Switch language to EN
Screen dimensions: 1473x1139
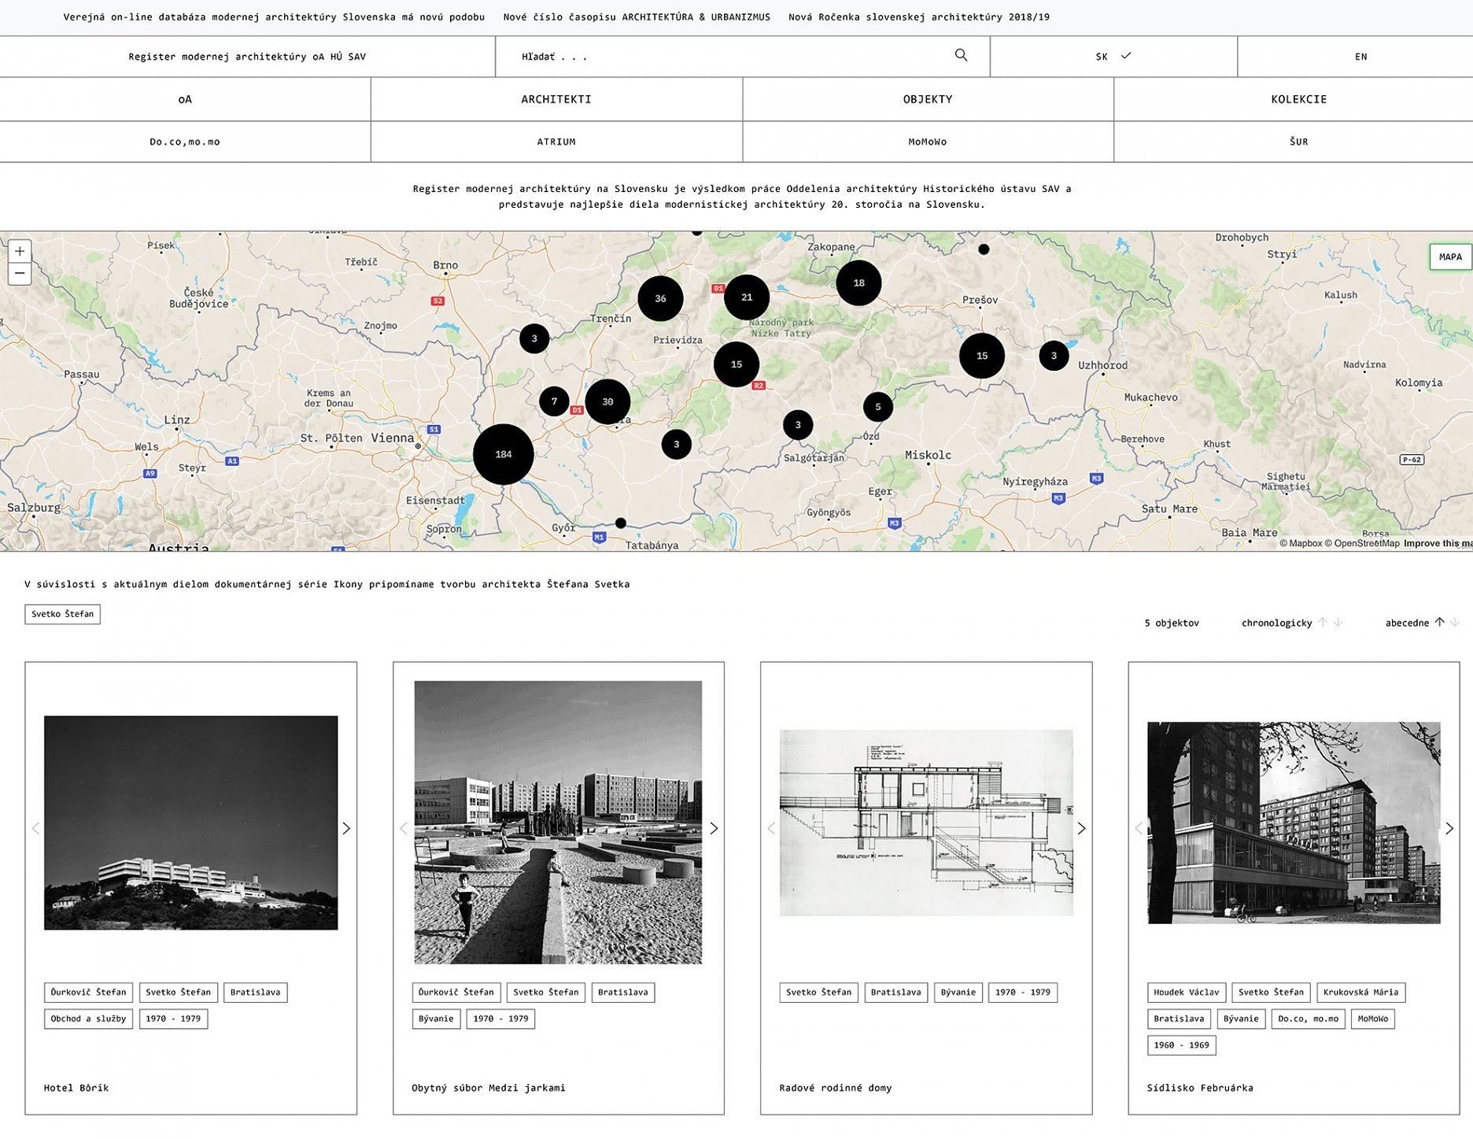coord(1360,57)
